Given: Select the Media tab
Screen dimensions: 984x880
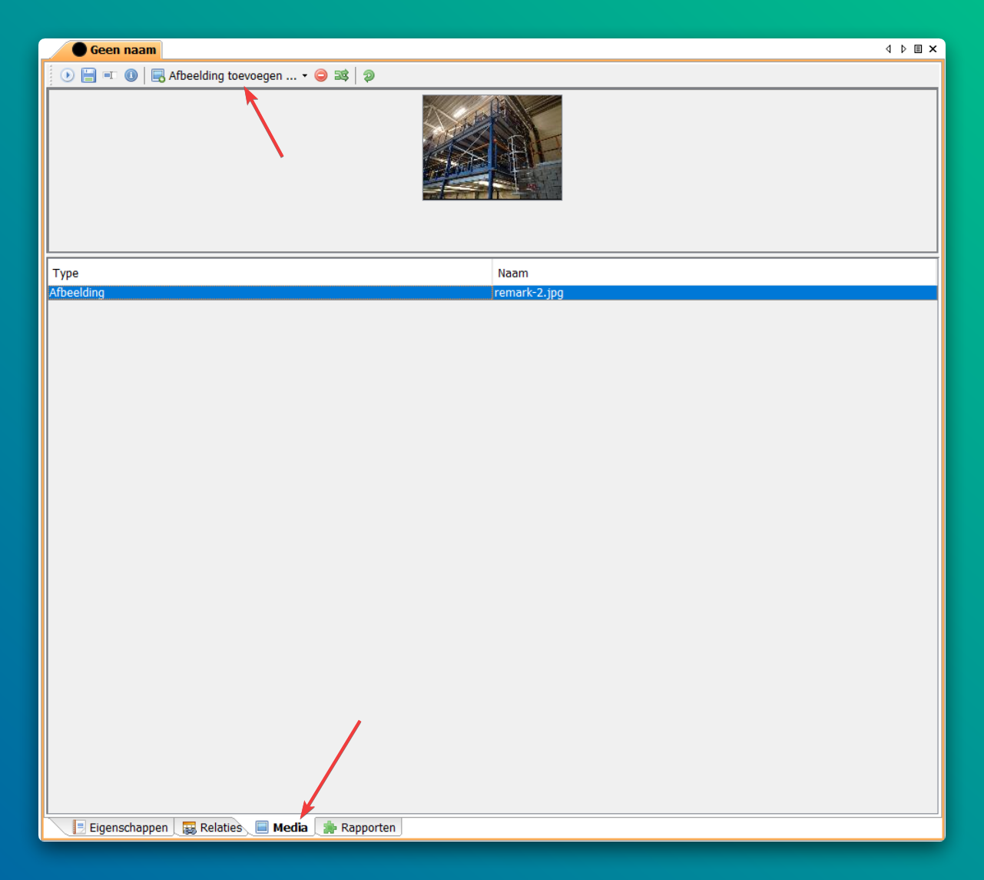Looking at the screenshot, I should (x=282, y=828).
